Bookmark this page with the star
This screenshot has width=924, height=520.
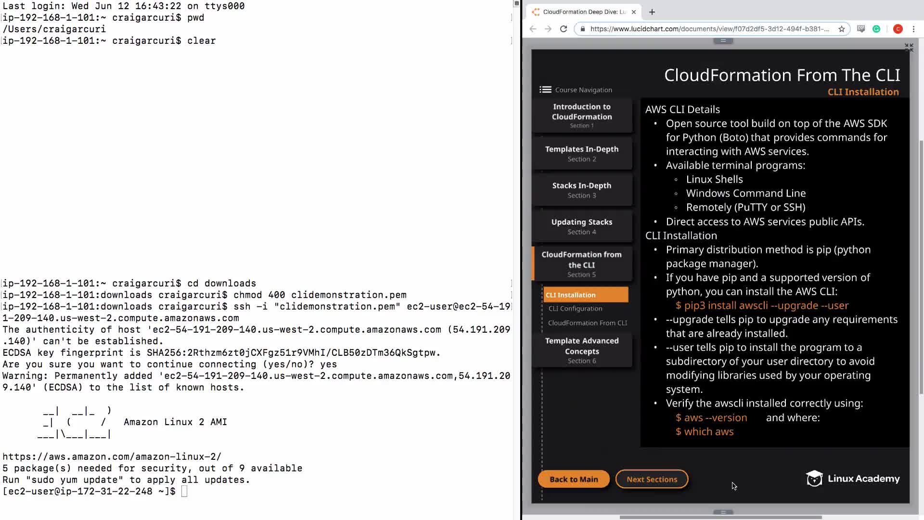(841, 29)
